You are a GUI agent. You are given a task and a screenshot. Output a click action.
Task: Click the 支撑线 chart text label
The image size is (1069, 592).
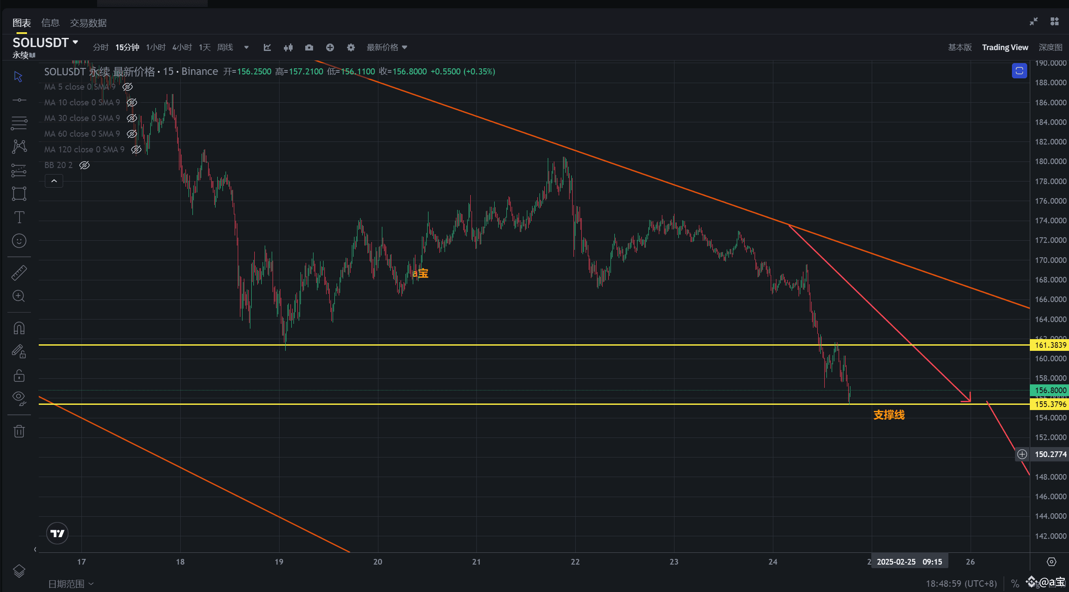(x=889, y=415)
